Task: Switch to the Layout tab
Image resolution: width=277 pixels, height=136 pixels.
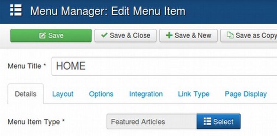Action: (63, 94)
